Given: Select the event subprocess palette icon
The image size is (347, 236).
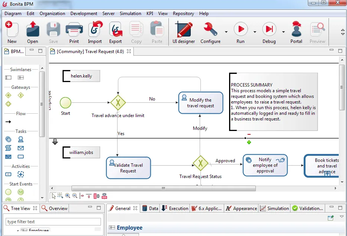Looking at the screenshot, I should tap(21, 174).
